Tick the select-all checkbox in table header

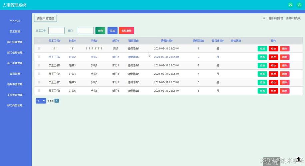tap(39, 41)
